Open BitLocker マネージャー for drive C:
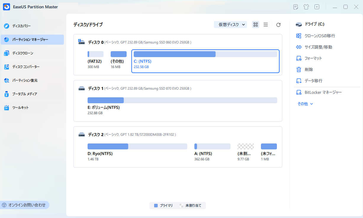Screen dimensions: 363x218 pos(318,92)
